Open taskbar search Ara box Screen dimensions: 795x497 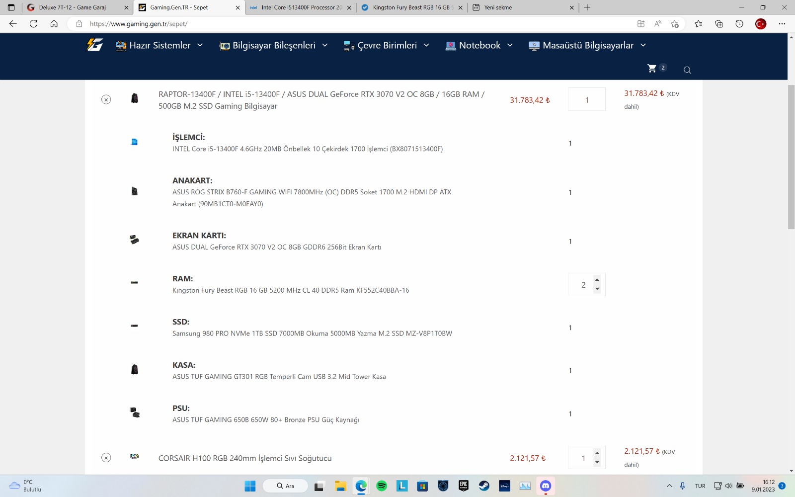tap(285, 486)
